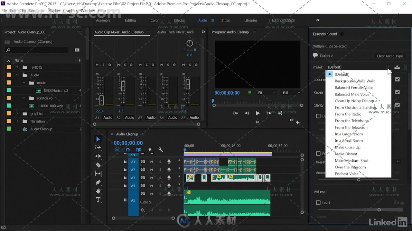Image resolution: width=412 pixels, height=231 pixels.
Task: Open the File menu
Action: (4, 11)
